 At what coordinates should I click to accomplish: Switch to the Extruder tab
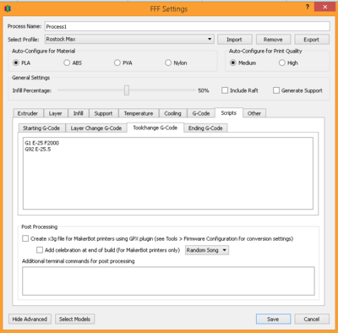pyautogui.click(x=28, y=113)
